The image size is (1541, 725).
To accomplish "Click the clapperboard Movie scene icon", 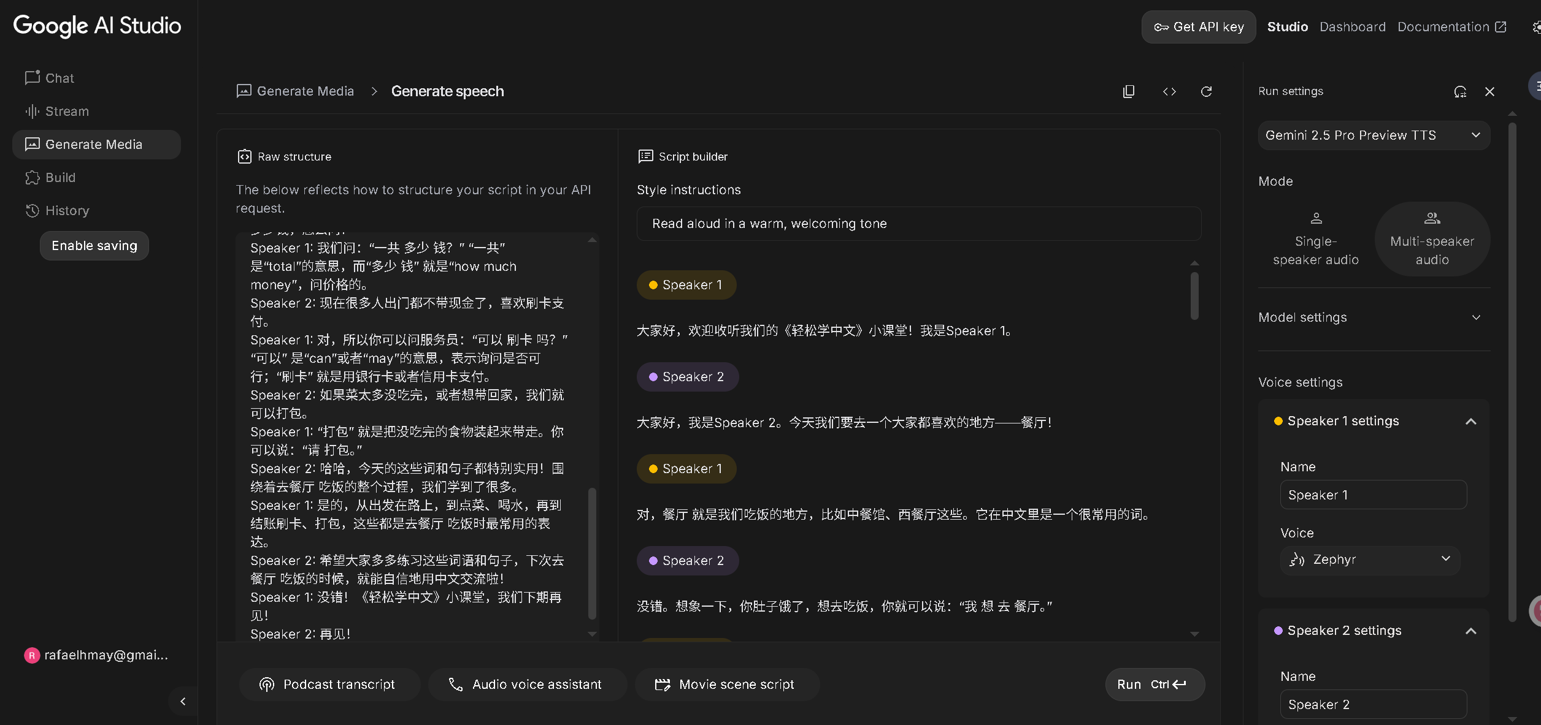I will tap(662, 684).
